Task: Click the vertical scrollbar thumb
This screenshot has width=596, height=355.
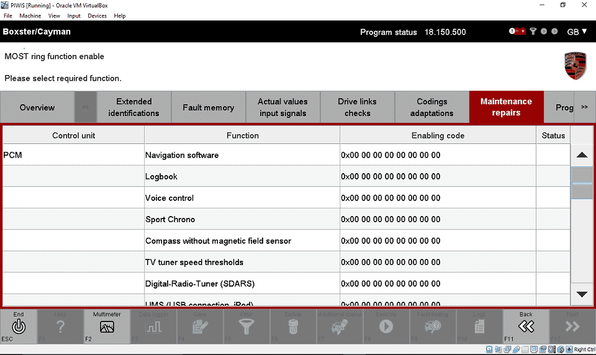Action: pos(582,183)
